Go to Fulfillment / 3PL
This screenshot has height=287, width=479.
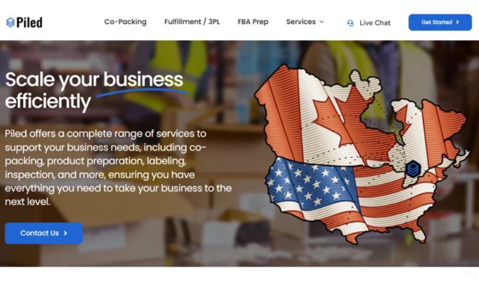[192, 22]
